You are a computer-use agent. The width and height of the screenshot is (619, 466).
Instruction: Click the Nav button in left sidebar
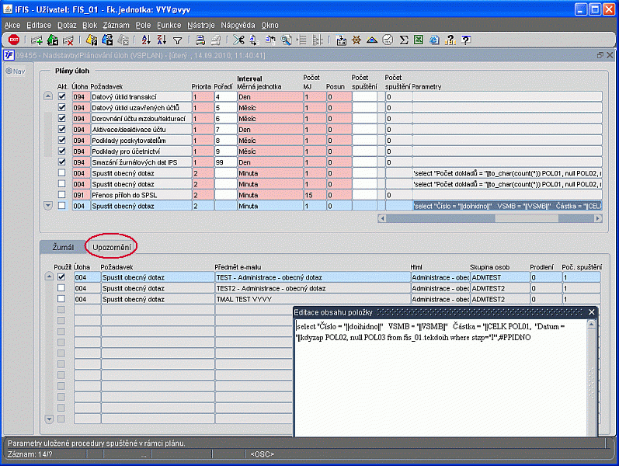(16, 71)
